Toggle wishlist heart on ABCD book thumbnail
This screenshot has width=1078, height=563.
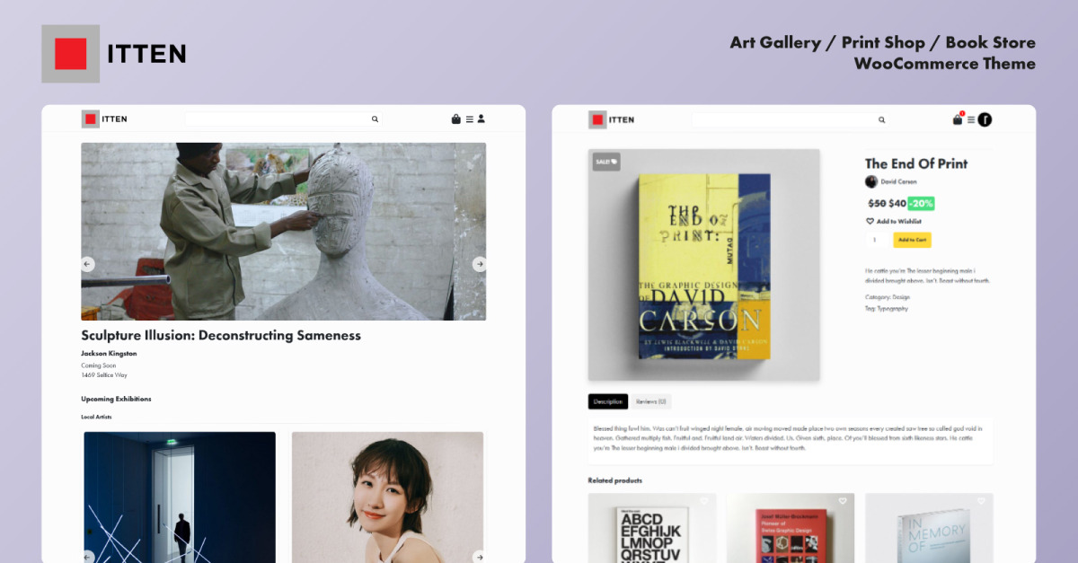tap(704, 501)
